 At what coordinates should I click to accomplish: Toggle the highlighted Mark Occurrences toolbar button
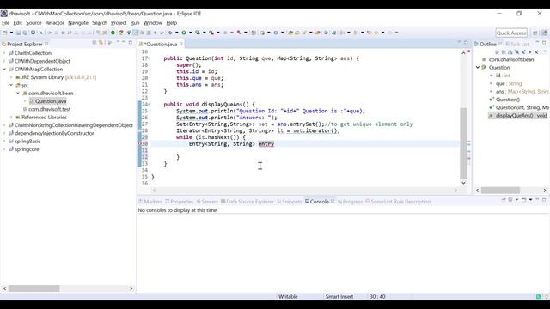click(x=136, y=33)
